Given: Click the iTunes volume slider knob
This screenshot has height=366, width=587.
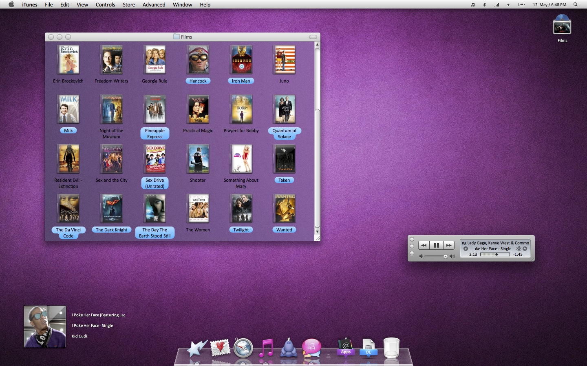Looking at the screenshot, I should point(446,256).
